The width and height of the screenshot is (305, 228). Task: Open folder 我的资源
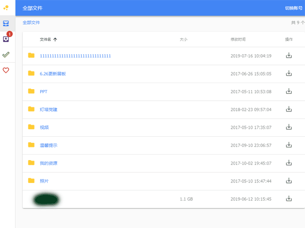(48, 163)
